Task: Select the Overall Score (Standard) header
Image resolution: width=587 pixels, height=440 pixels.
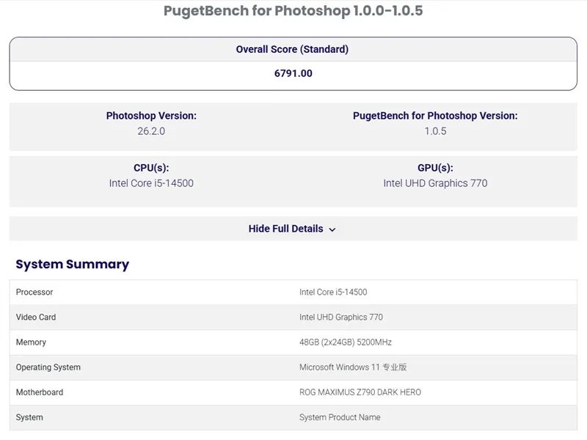Action: point(292,50)
